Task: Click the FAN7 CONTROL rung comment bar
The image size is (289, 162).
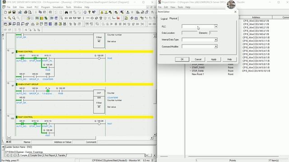Action: pyautogui.click(x=84, y=117)
